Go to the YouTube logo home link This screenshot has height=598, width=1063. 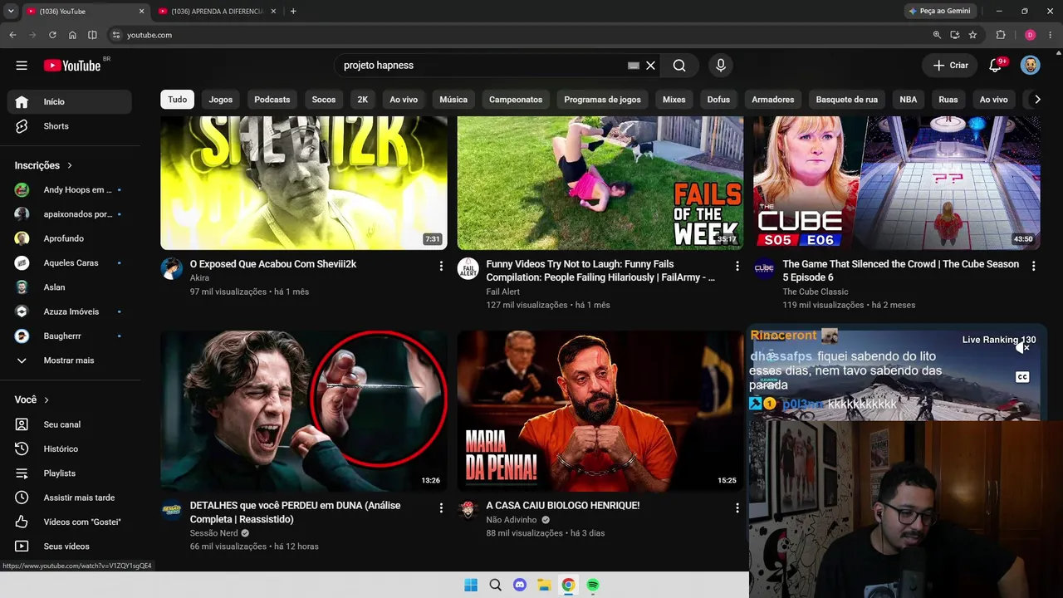[72, 66]
